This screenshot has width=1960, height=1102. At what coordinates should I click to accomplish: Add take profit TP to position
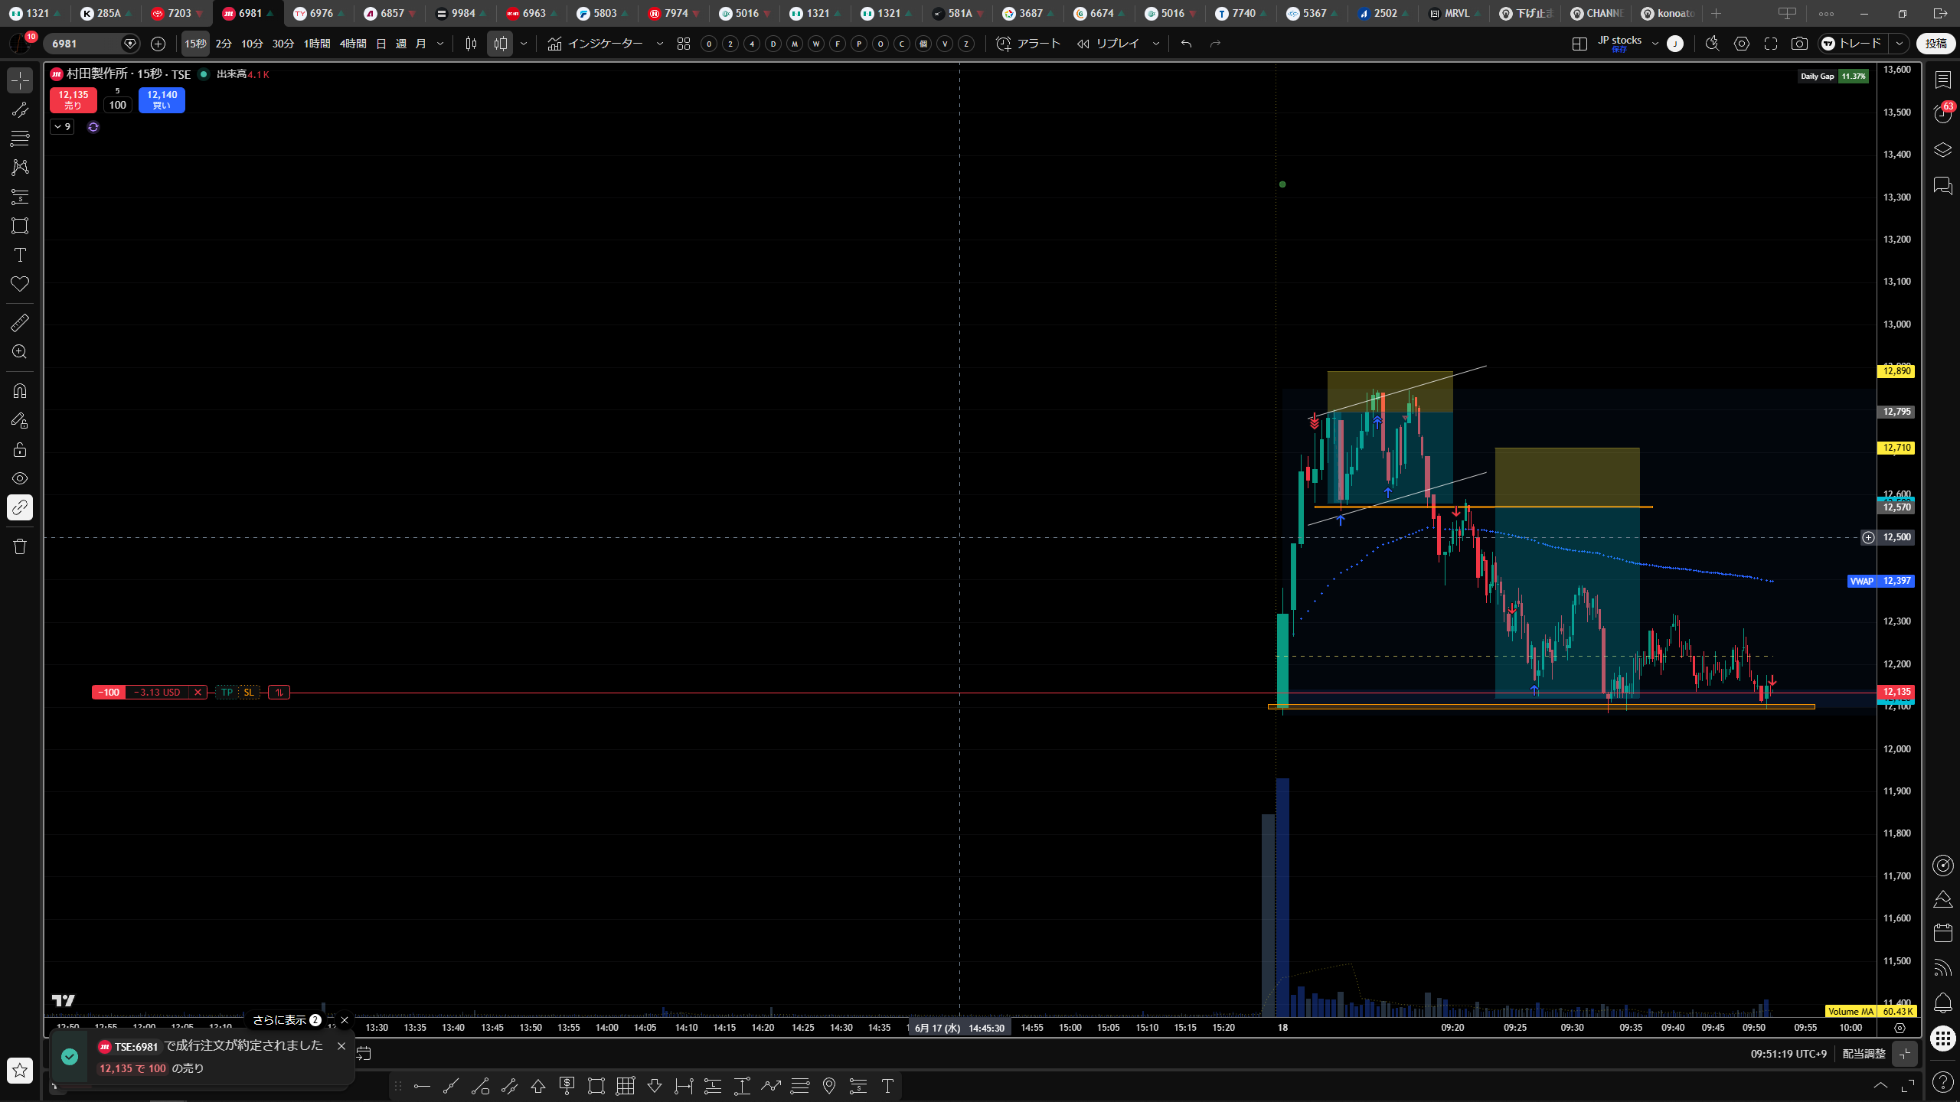(227, 693)
